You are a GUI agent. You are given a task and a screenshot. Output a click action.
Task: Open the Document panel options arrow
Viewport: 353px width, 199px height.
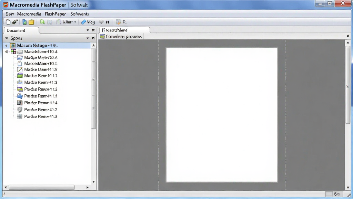[88, 30]
